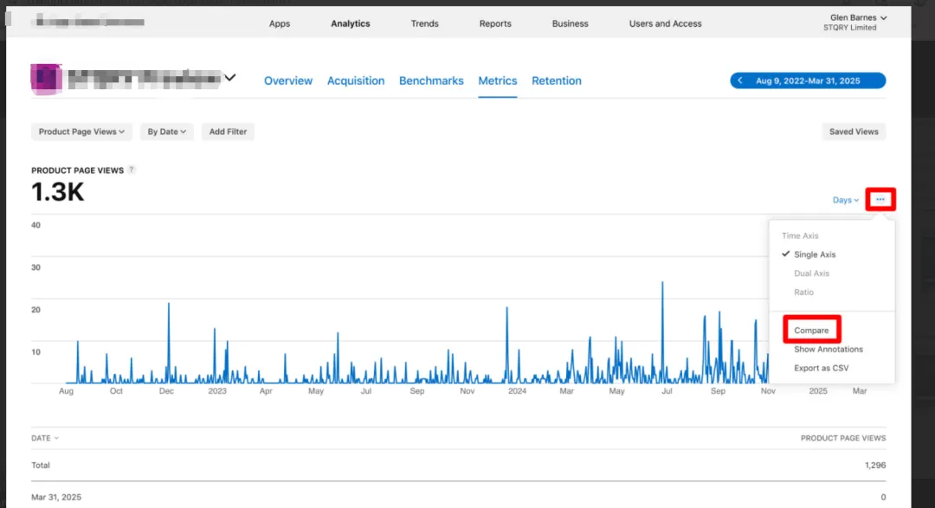
Task: Click the 1.3K summary figure
Action: pos(58,192)
